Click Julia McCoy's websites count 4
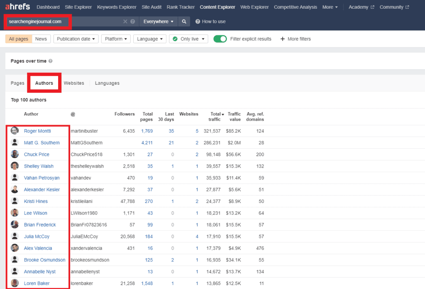Image resolution: width=425 pixels, height=289 pixels. point(197,237)
